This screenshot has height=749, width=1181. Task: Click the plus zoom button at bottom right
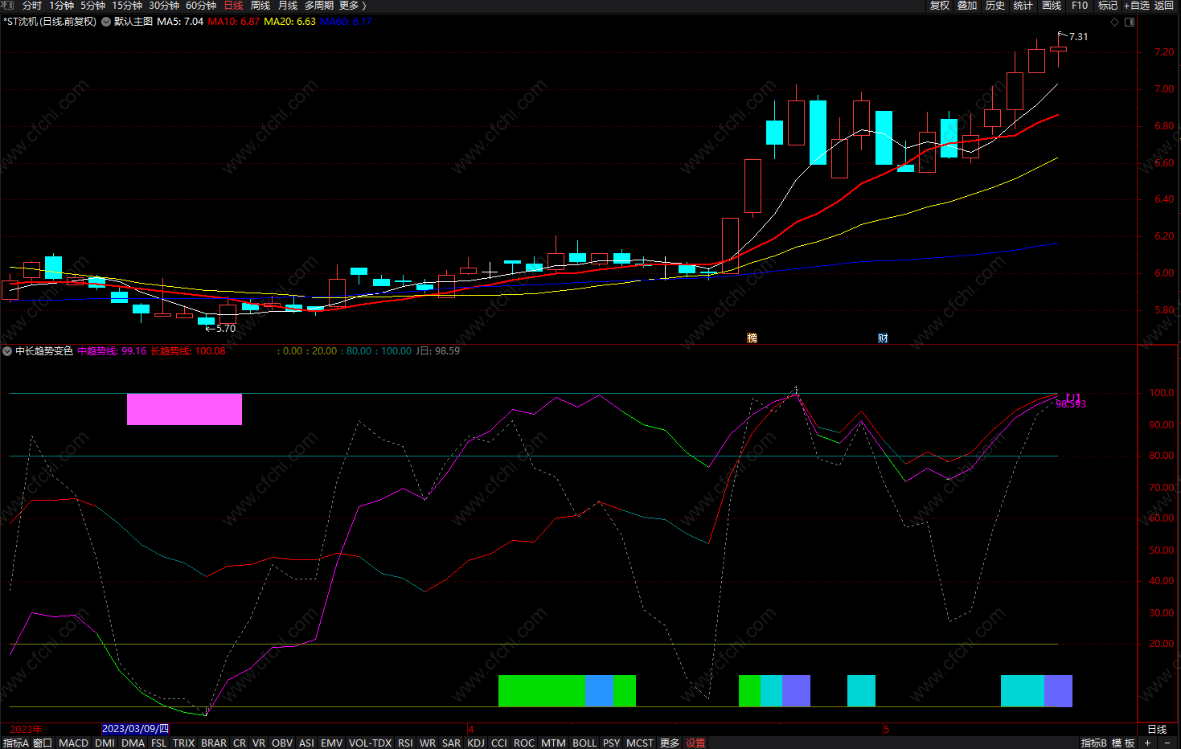point(1147,743)
